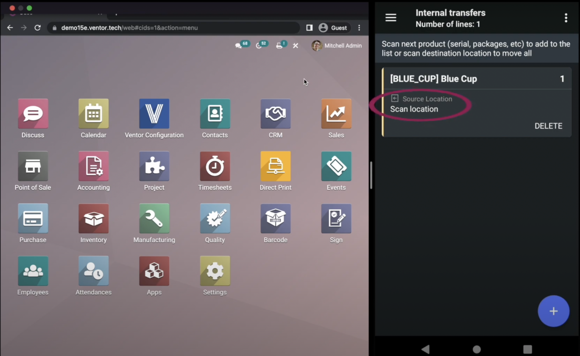Launch Ventor Configuration app
This screenshot has width=580, height=356.
(x=154, y=113)
